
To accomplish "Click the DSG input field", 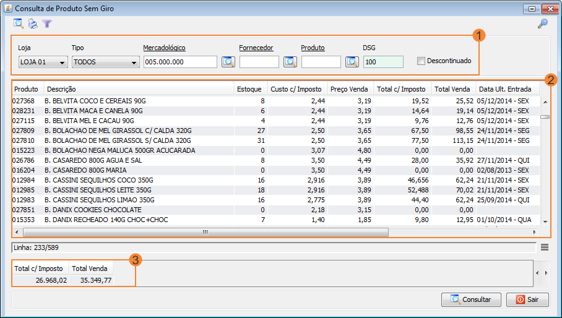I will tap(383, 62).
